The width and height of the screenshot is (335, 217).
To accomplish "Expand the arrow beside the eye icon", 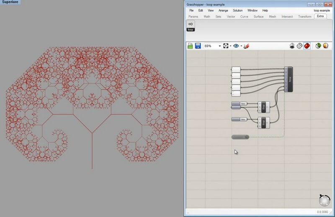I will point(241,46).
